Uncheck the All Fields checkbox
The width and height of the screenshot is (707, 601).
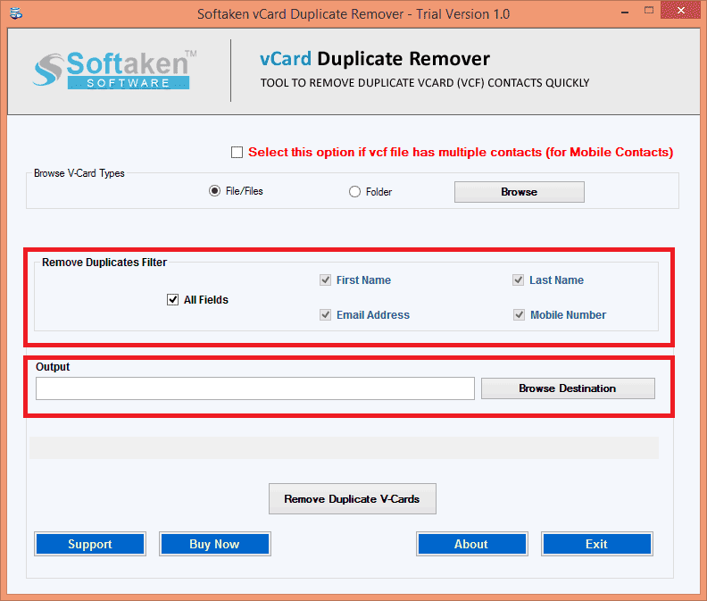(x=172, y=299)
